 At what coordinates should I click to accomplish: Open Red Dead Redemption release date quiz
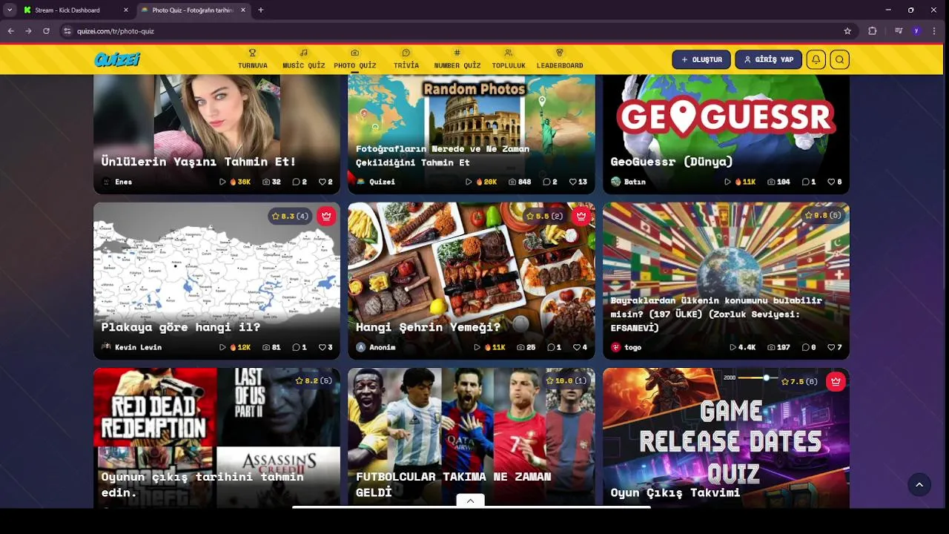pyautogui.click(x=216, y=438)
